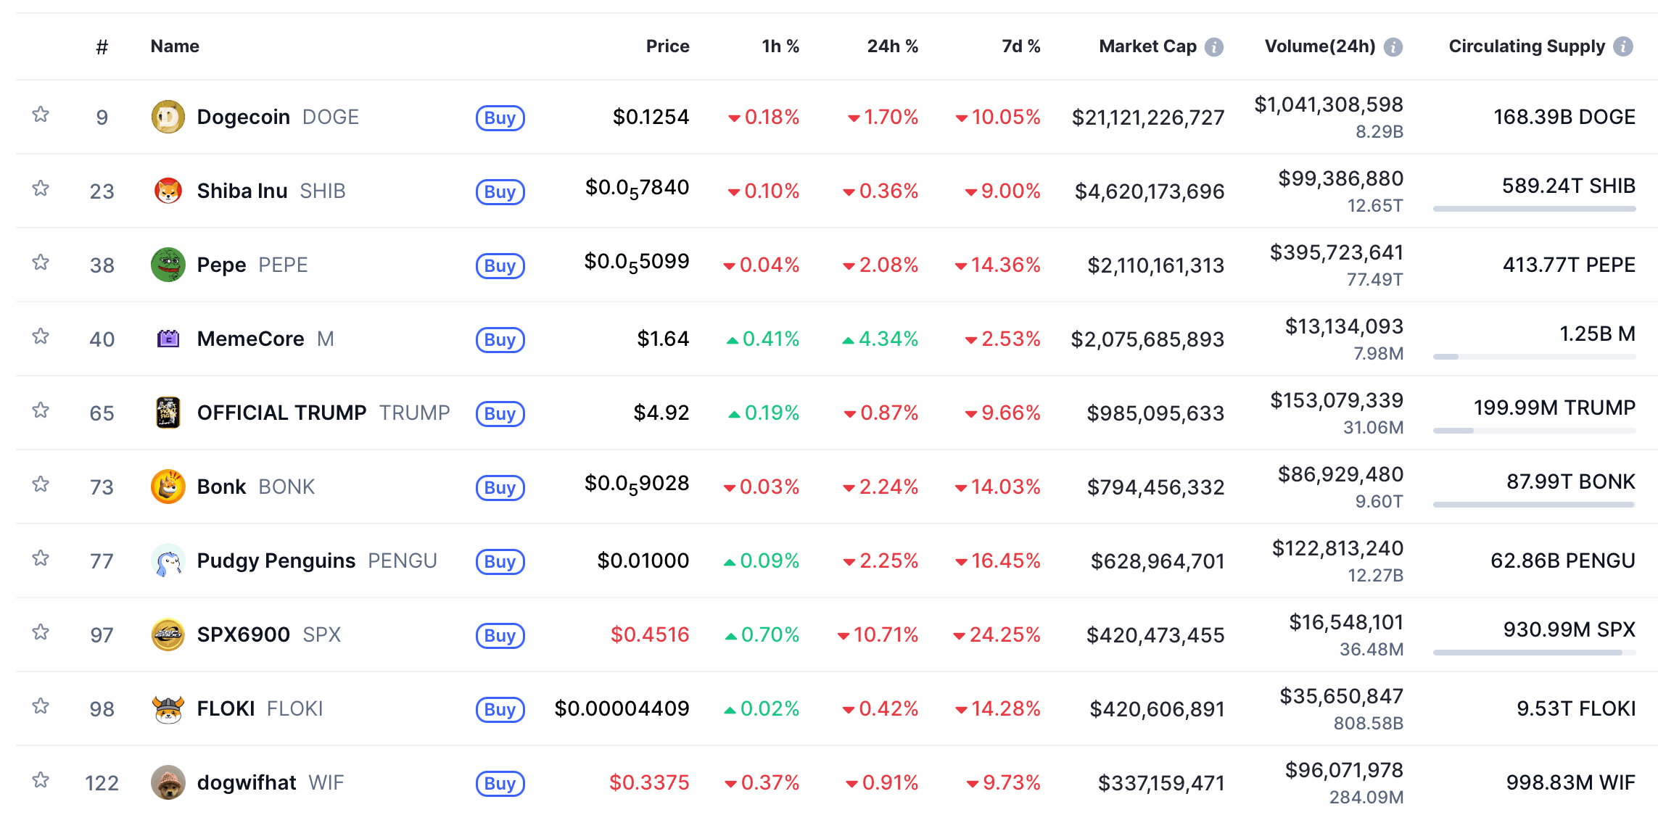Sort by the rank # column header
The height and width of the screenshot is (815, 1658).
(102, 47)
